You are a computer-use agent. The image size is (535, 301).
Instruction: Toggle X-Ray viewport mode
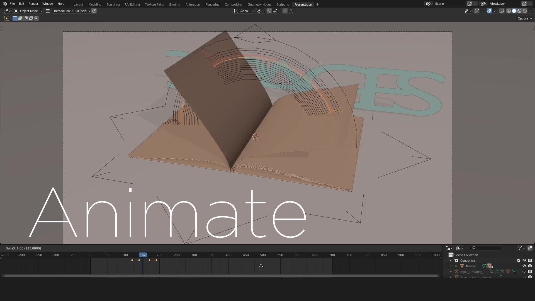pyautogui.click(x=502, y=11)
